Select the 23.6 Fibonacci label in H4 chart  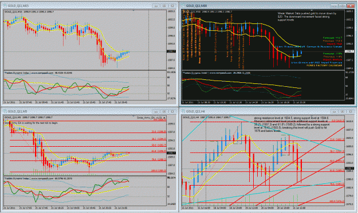tap(337, 139)
